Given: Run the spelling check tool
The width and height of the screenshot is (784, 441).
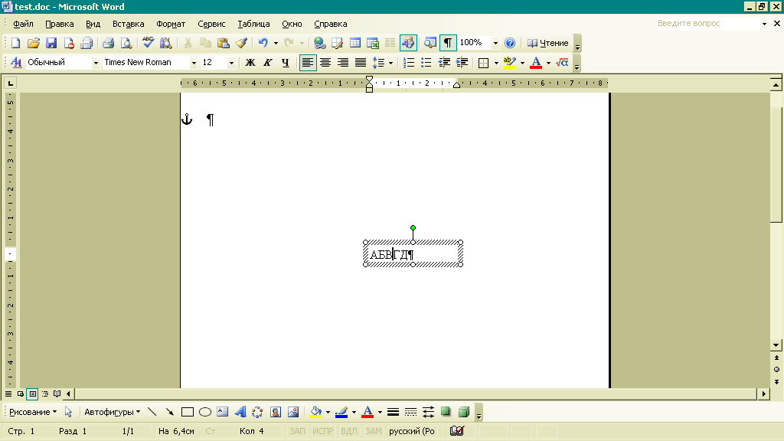Looking at the screenshot, I should [148, 43].
